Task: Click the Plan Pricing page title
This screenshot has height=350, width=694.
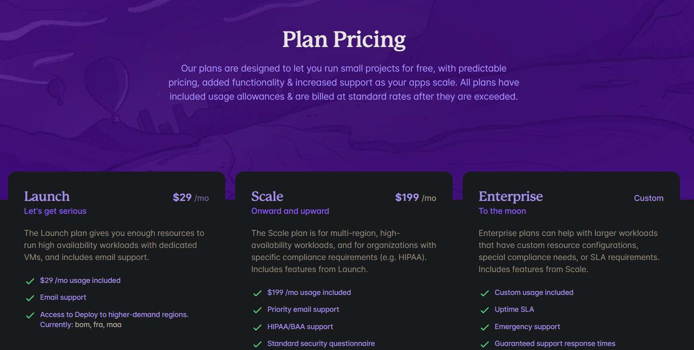Action: coord(344,40)
